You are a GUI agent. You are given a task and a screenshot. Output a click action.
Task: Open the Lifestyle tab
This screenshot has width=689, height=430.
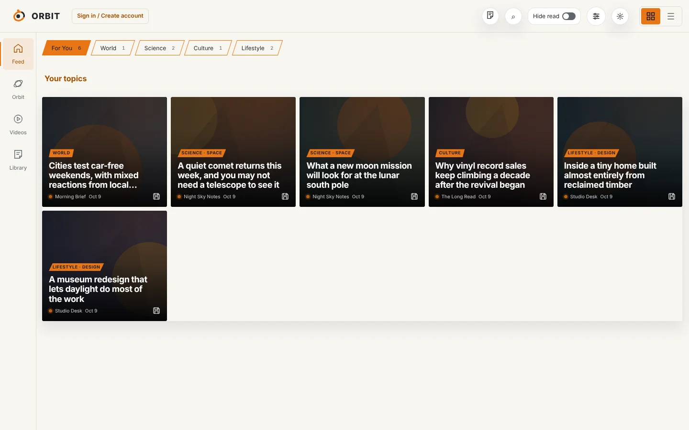[x=257, y=48]
